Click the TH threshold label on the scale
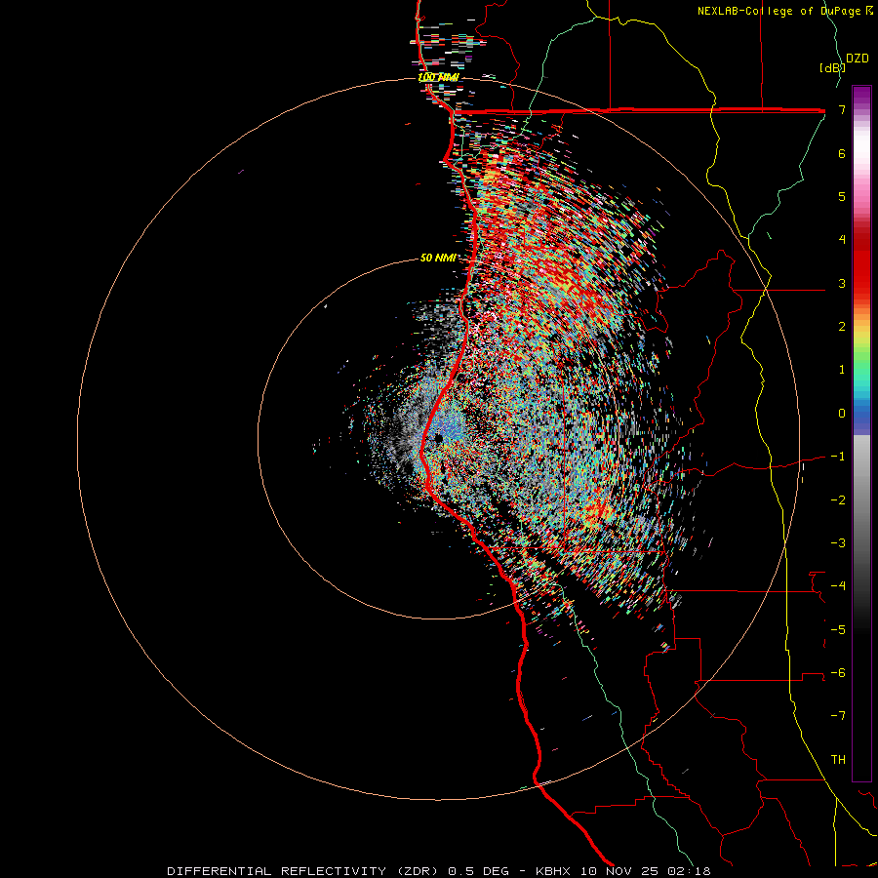The image size is (878, 878). point(838,759)
